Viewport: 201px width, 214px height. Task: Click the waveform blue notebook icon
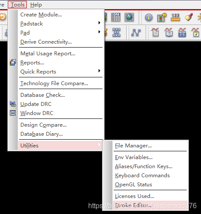pos(182,32)
